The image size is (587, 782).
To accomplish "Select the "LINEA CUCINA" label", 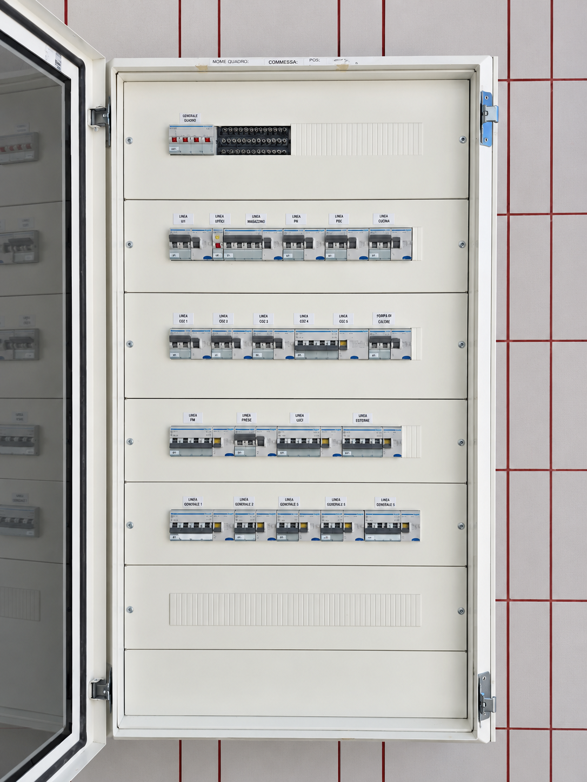I will coord(384,219).
